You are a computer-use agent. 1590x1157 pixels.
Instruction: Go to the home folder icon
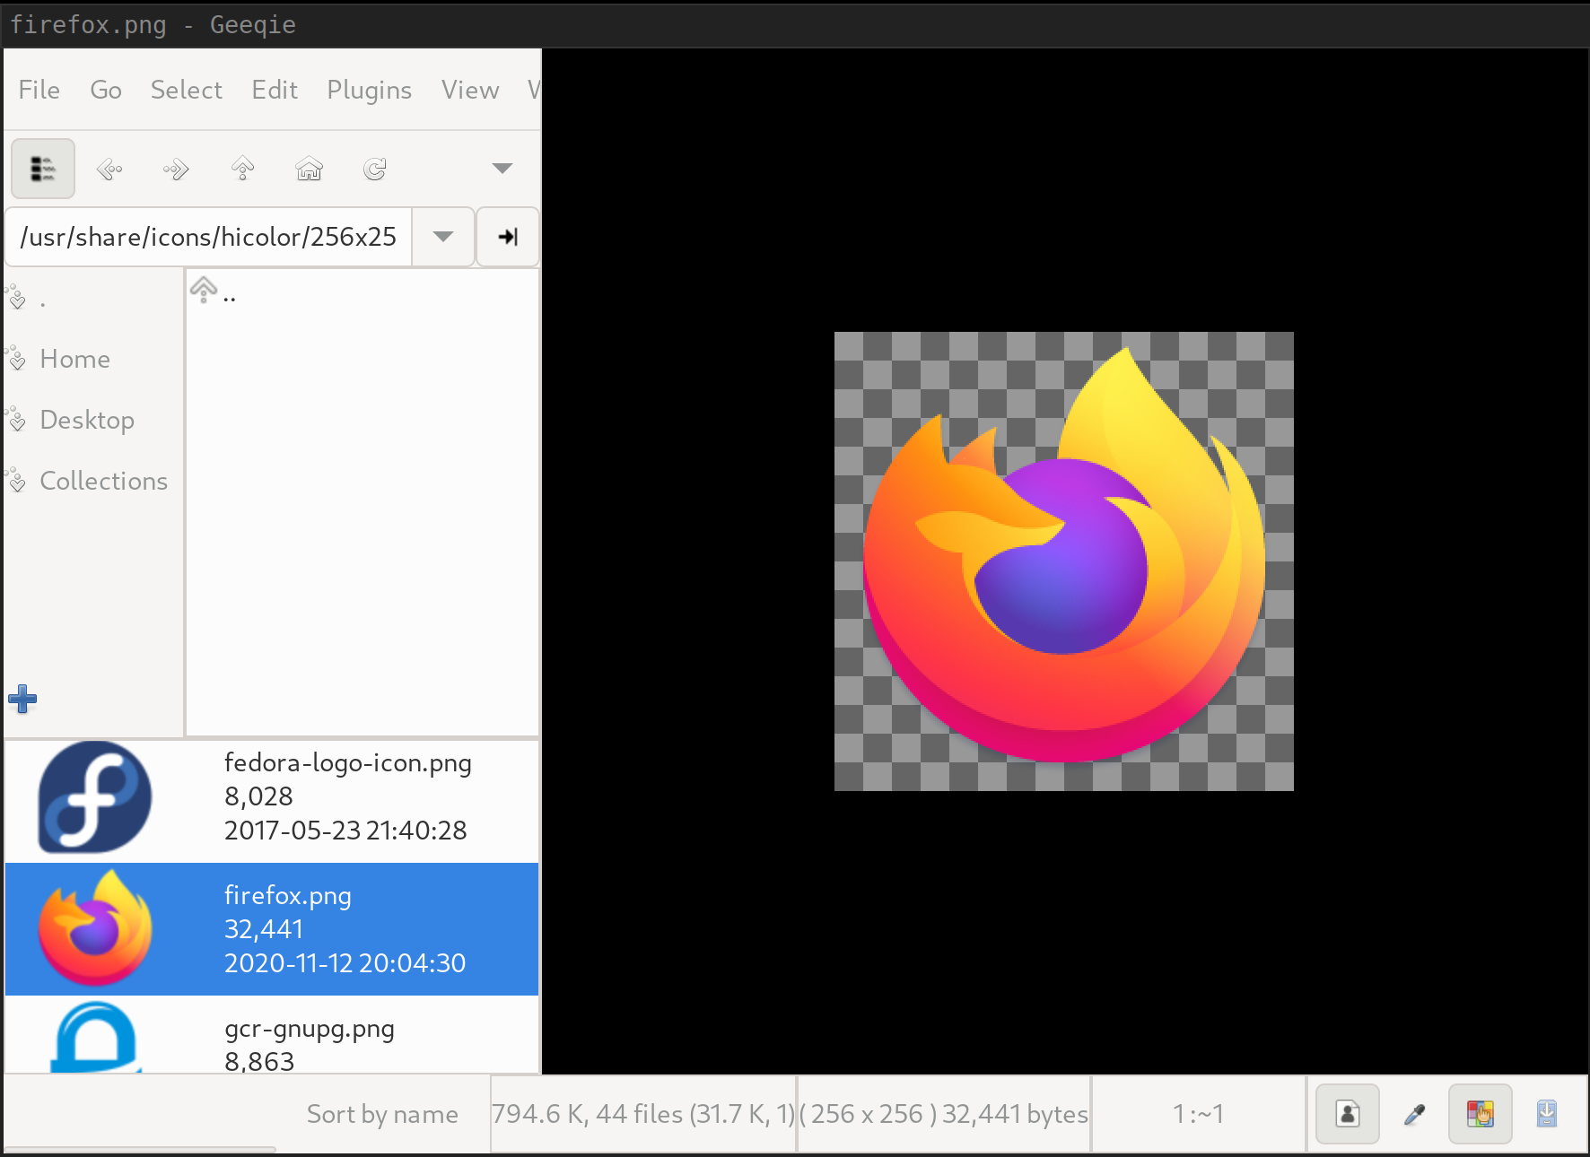pyautogui.click(x=309, y=169)
